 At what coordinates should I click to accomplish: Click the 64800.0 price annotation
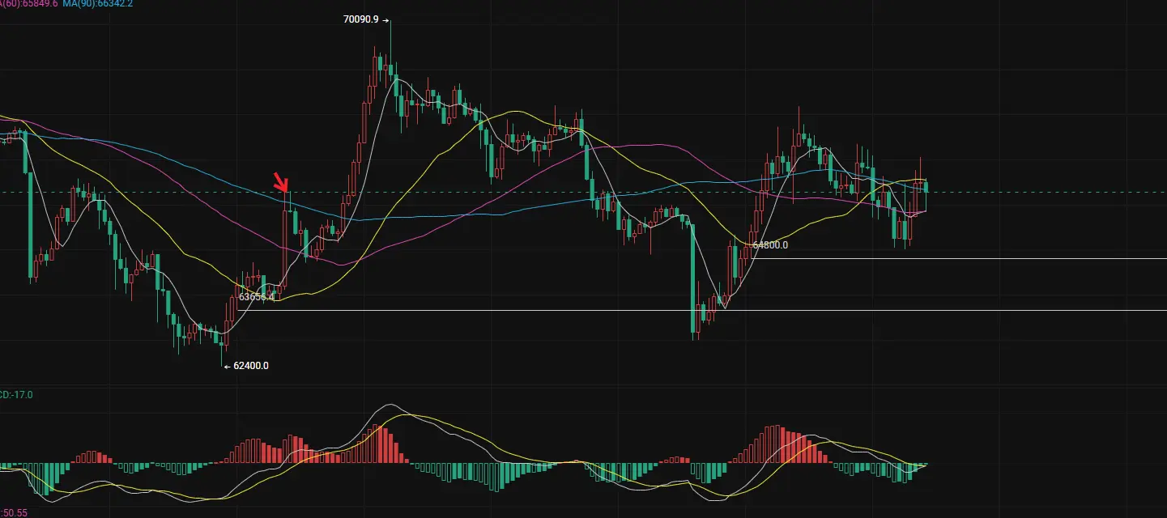770,244
